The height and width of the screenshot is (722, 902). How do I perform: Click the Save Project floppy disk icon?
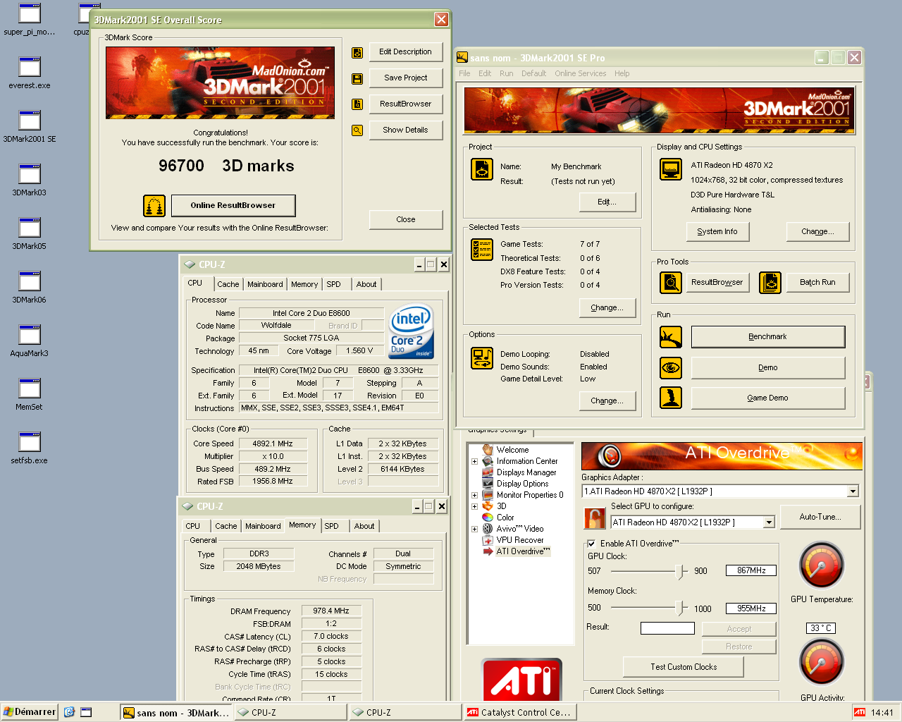357,78
